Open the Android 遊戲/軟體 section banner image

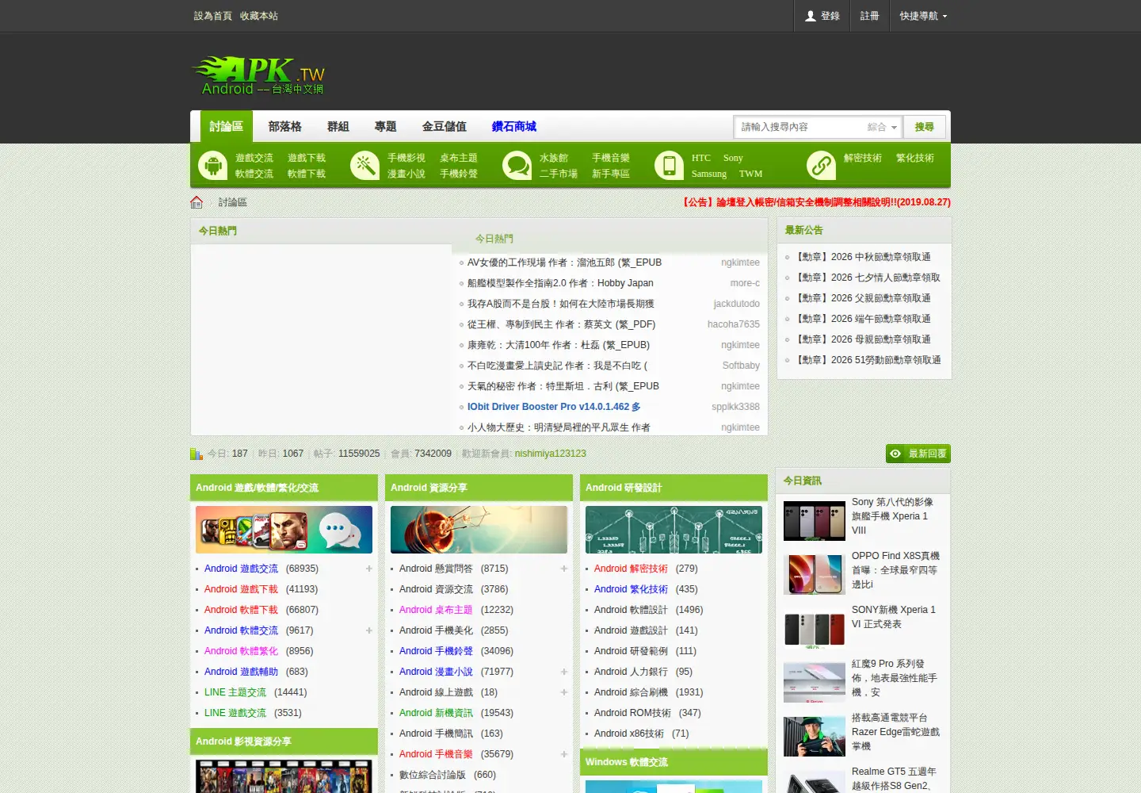click(x=284, y=530)
